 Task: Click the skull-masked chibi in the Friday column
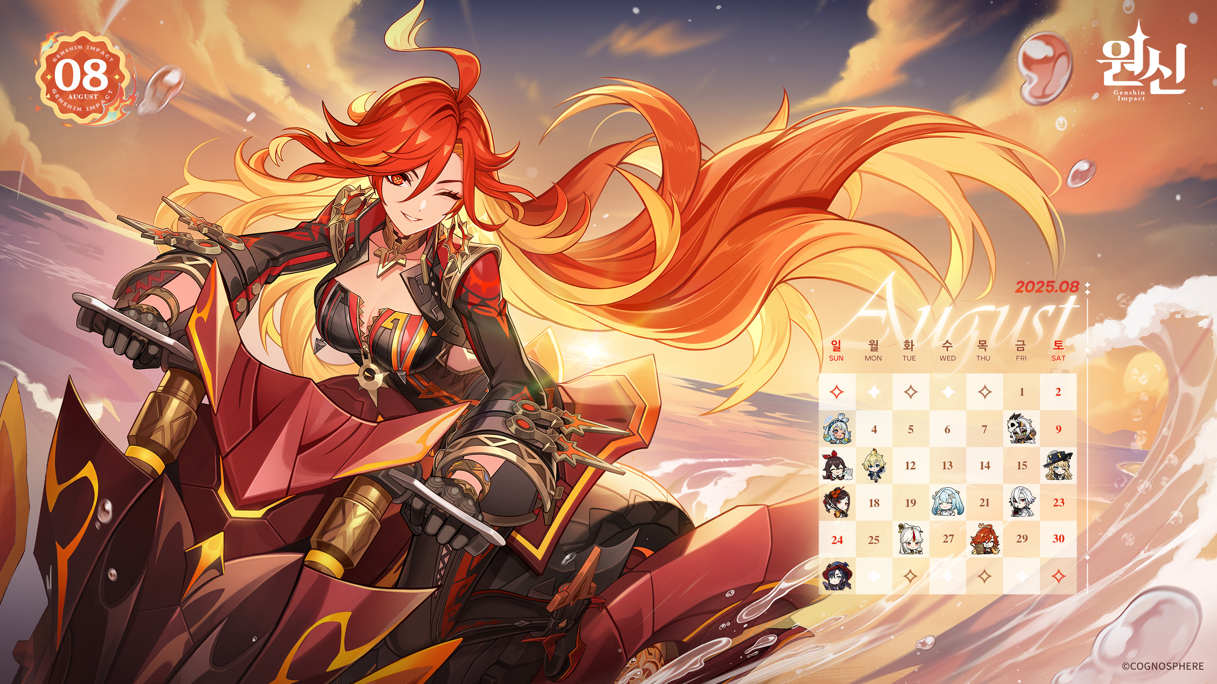(x=1021, y=428)
